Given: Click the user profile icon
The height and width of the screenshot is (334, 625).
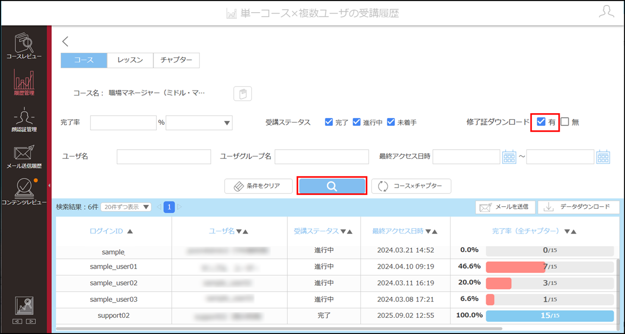Looking at the screenshot, I should pyautogui.click(x=606, y=12).
